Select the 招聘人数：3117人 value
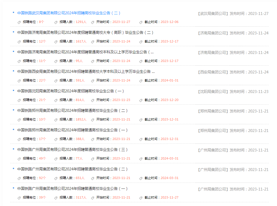This screenshot has height=206, width=277. (81, 197)
